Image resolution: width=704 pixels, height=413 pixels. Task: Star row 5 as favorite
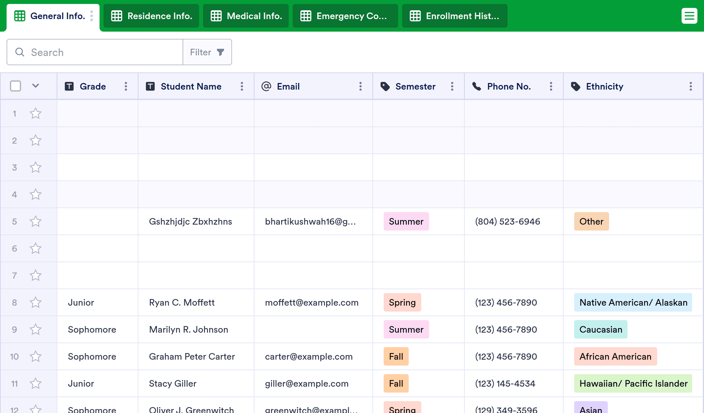coord(36,221)
